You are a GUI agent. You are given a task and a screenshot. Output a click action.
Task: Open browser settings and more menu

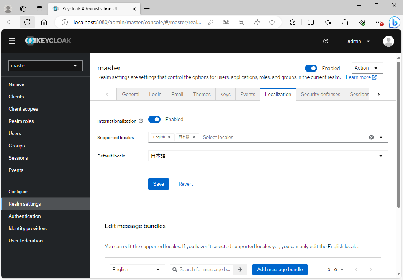378,22
